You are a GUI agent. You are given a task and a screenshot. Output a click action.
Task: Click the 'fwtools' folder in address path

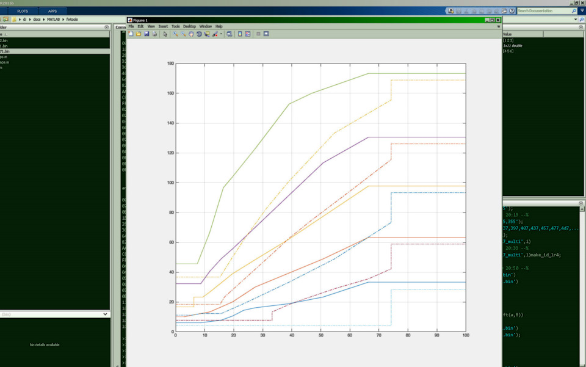[x=72, y=20]
